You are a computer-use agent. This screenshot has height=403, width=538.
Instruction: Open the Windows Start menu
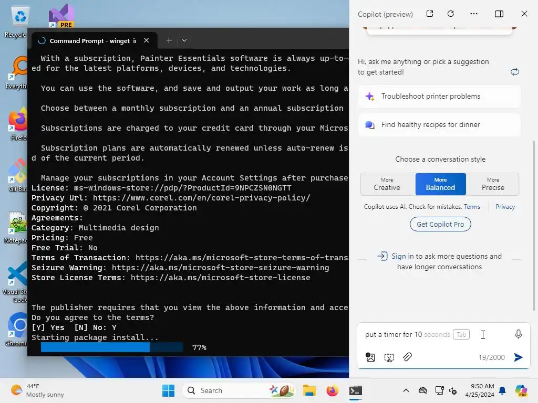pyautogui.click(x=168, y=390)
